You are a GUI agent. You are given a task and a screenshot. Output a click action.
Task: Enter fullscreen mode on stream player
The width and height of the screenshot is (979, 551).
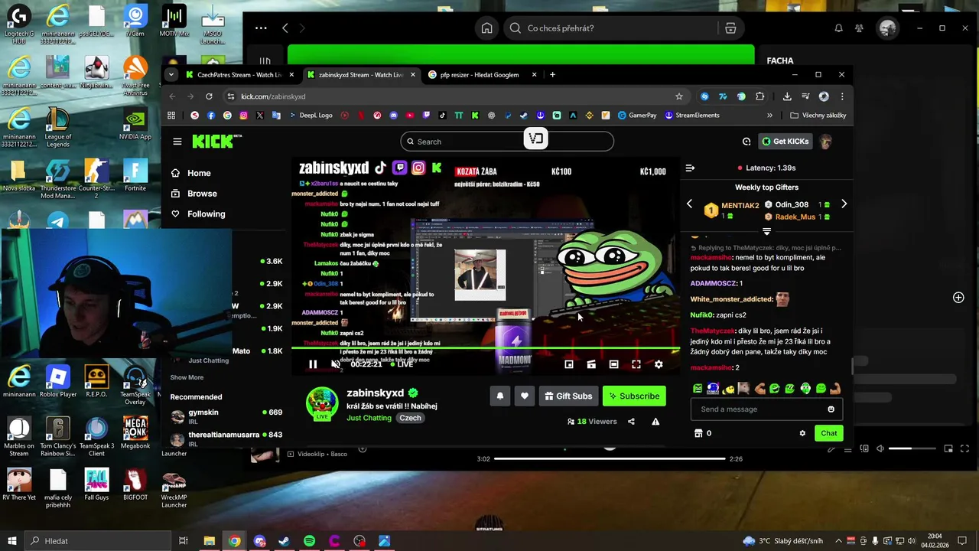(x=636, y=364)
